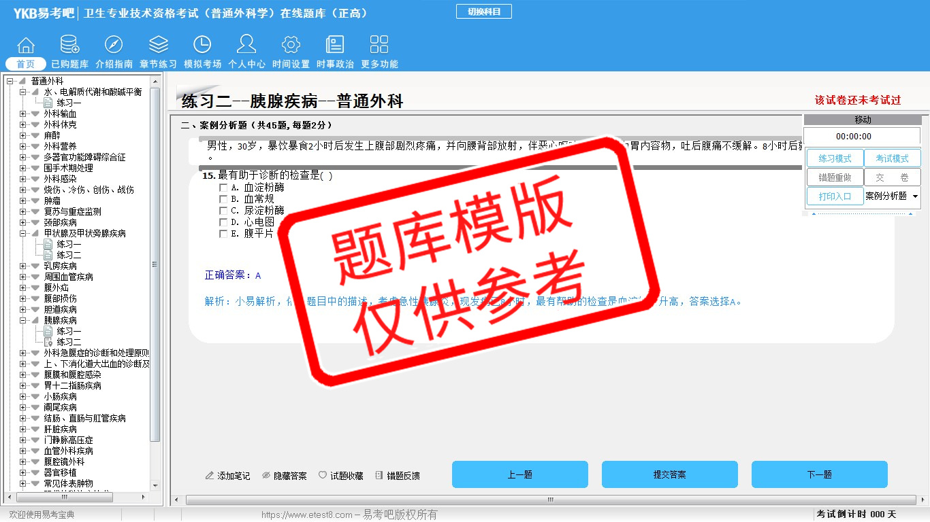This screenshot has width=930, height=522.
Task: Check option A 血淀粉酶
Action: coord(223,188)
